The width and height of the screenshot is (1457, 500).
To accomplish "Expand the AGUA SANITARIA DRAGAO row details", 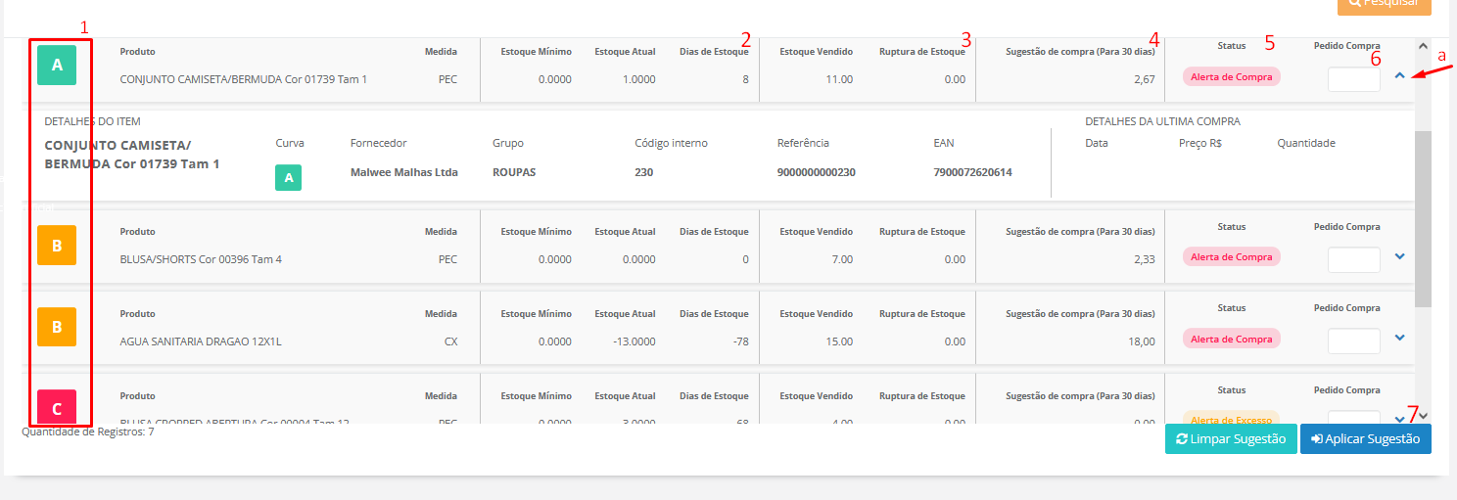I will pyautogui.click(x=1399, y=338).
